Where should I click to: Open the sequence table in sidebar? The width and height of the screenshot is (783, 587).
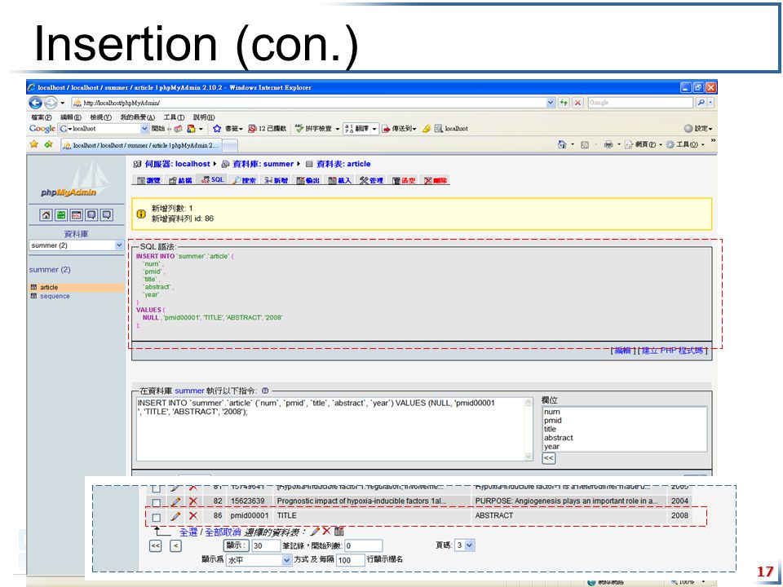[55, 296]
